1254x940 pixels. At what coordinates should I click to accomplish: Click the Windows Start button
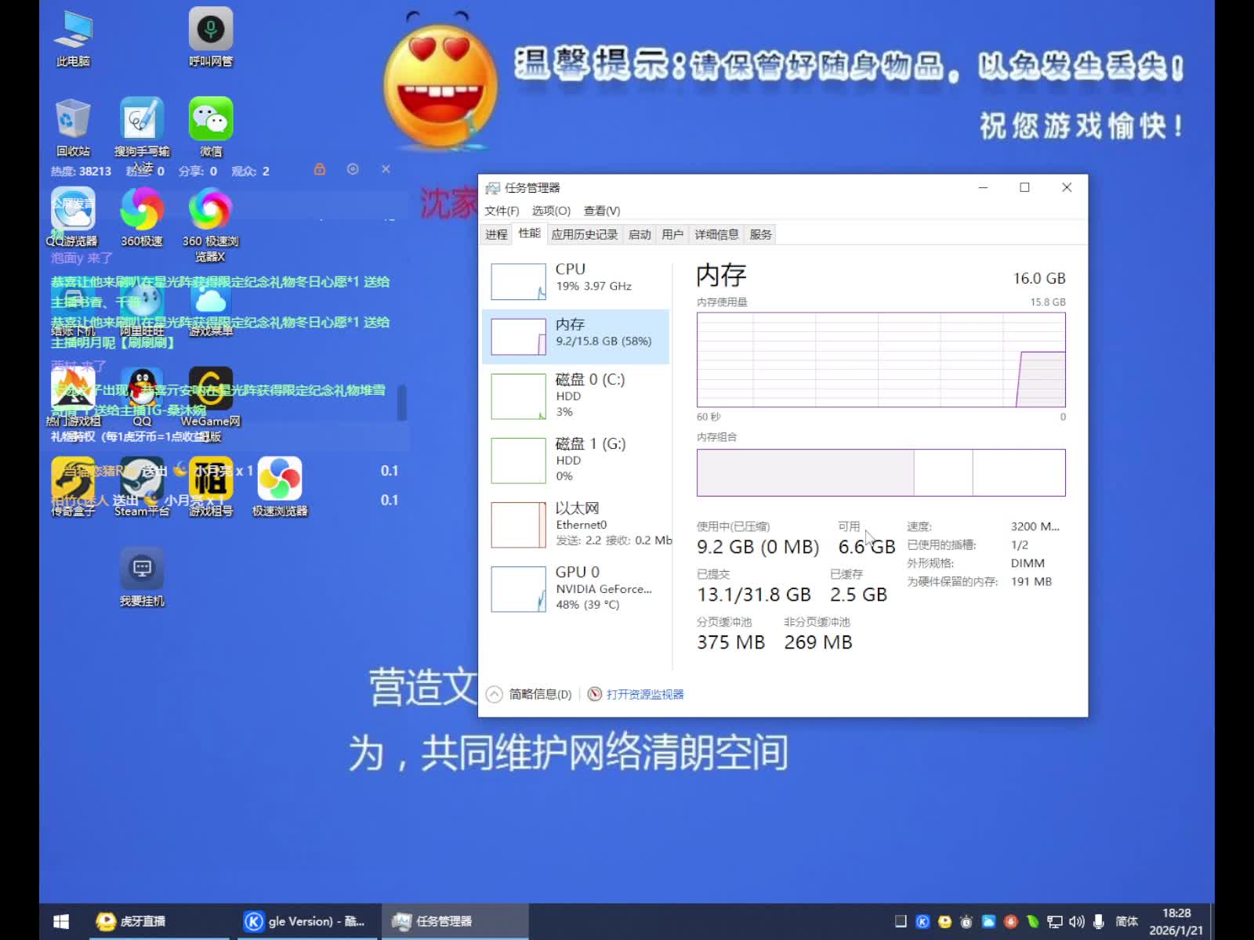point(61,921)
